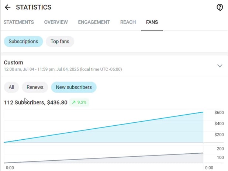This screenshot has height=171, width=228.
Task: Switch to the Statements tab
Action: 18,22
